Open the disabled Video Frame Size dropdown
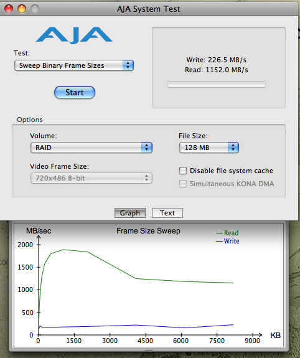The height and width of the screenshot is (358, 300). point(91,178)
